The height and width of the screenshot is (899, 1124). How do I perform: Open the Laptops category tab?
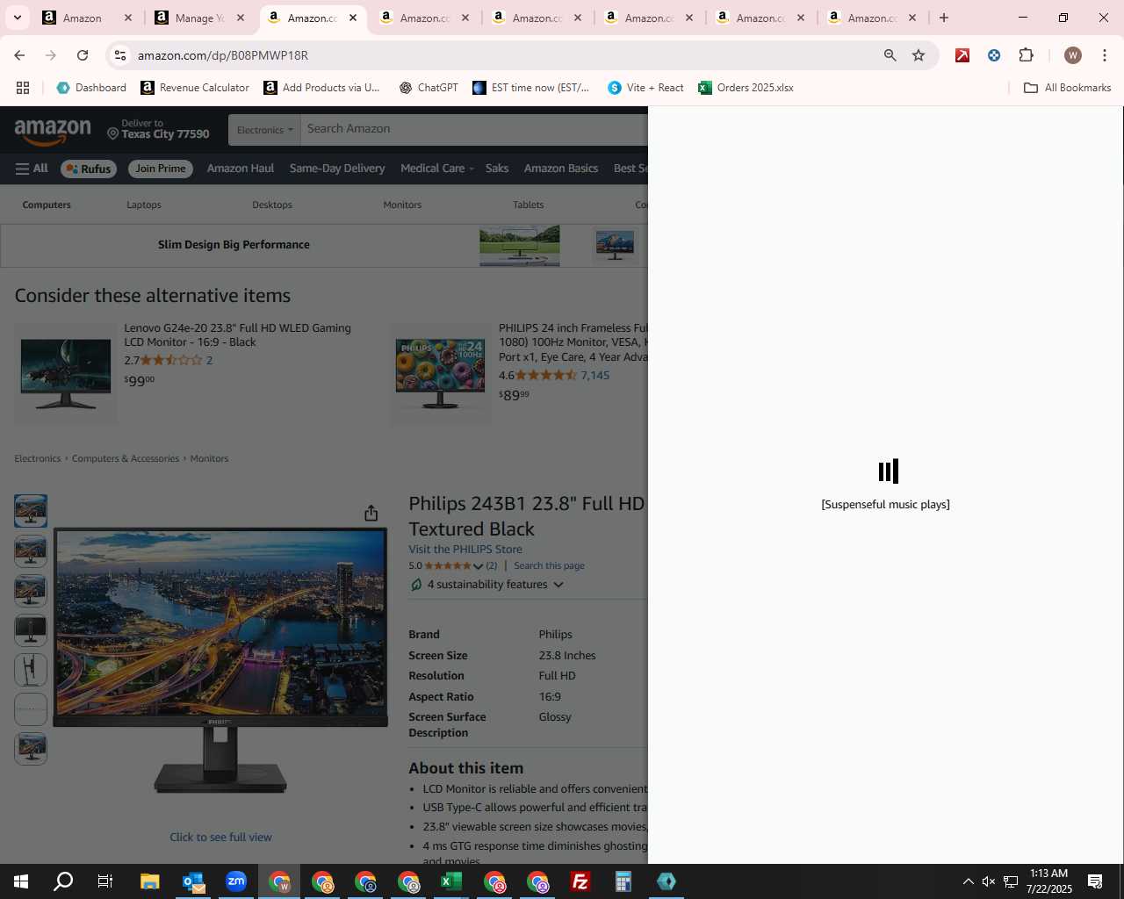coord(144,205)
